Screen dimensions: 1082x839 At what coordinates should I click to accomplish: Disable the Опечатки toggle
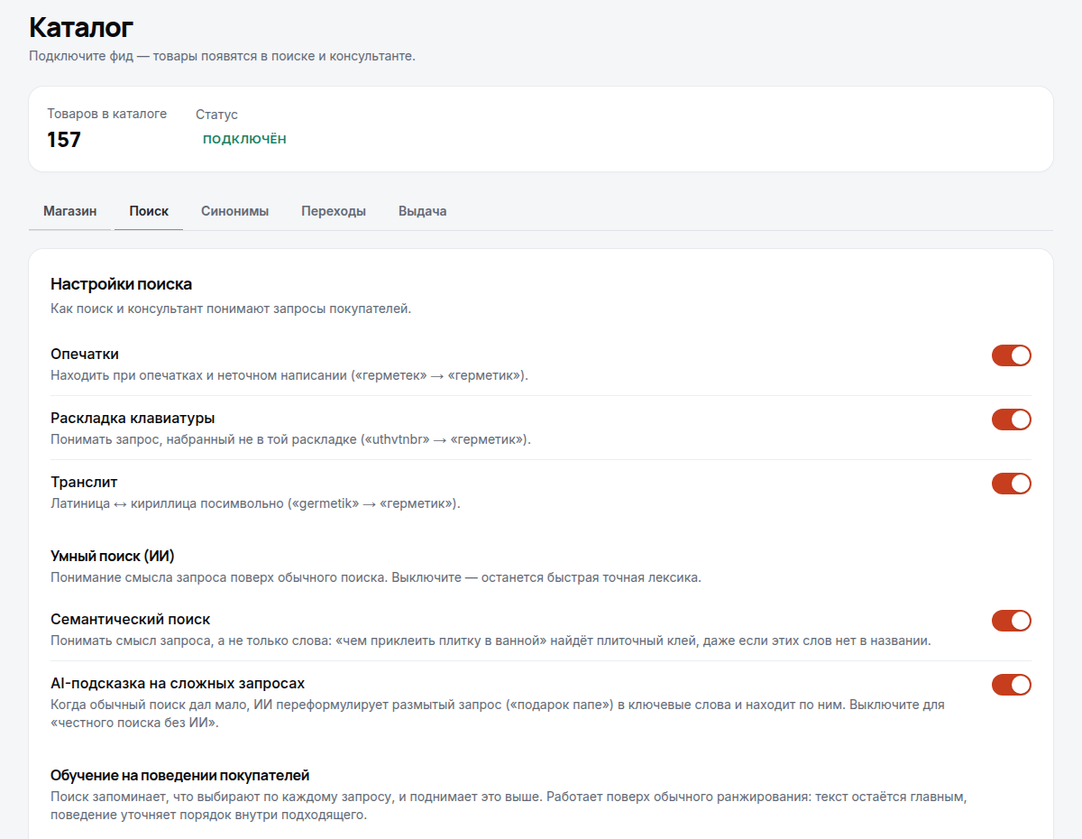click(1011, 355)
